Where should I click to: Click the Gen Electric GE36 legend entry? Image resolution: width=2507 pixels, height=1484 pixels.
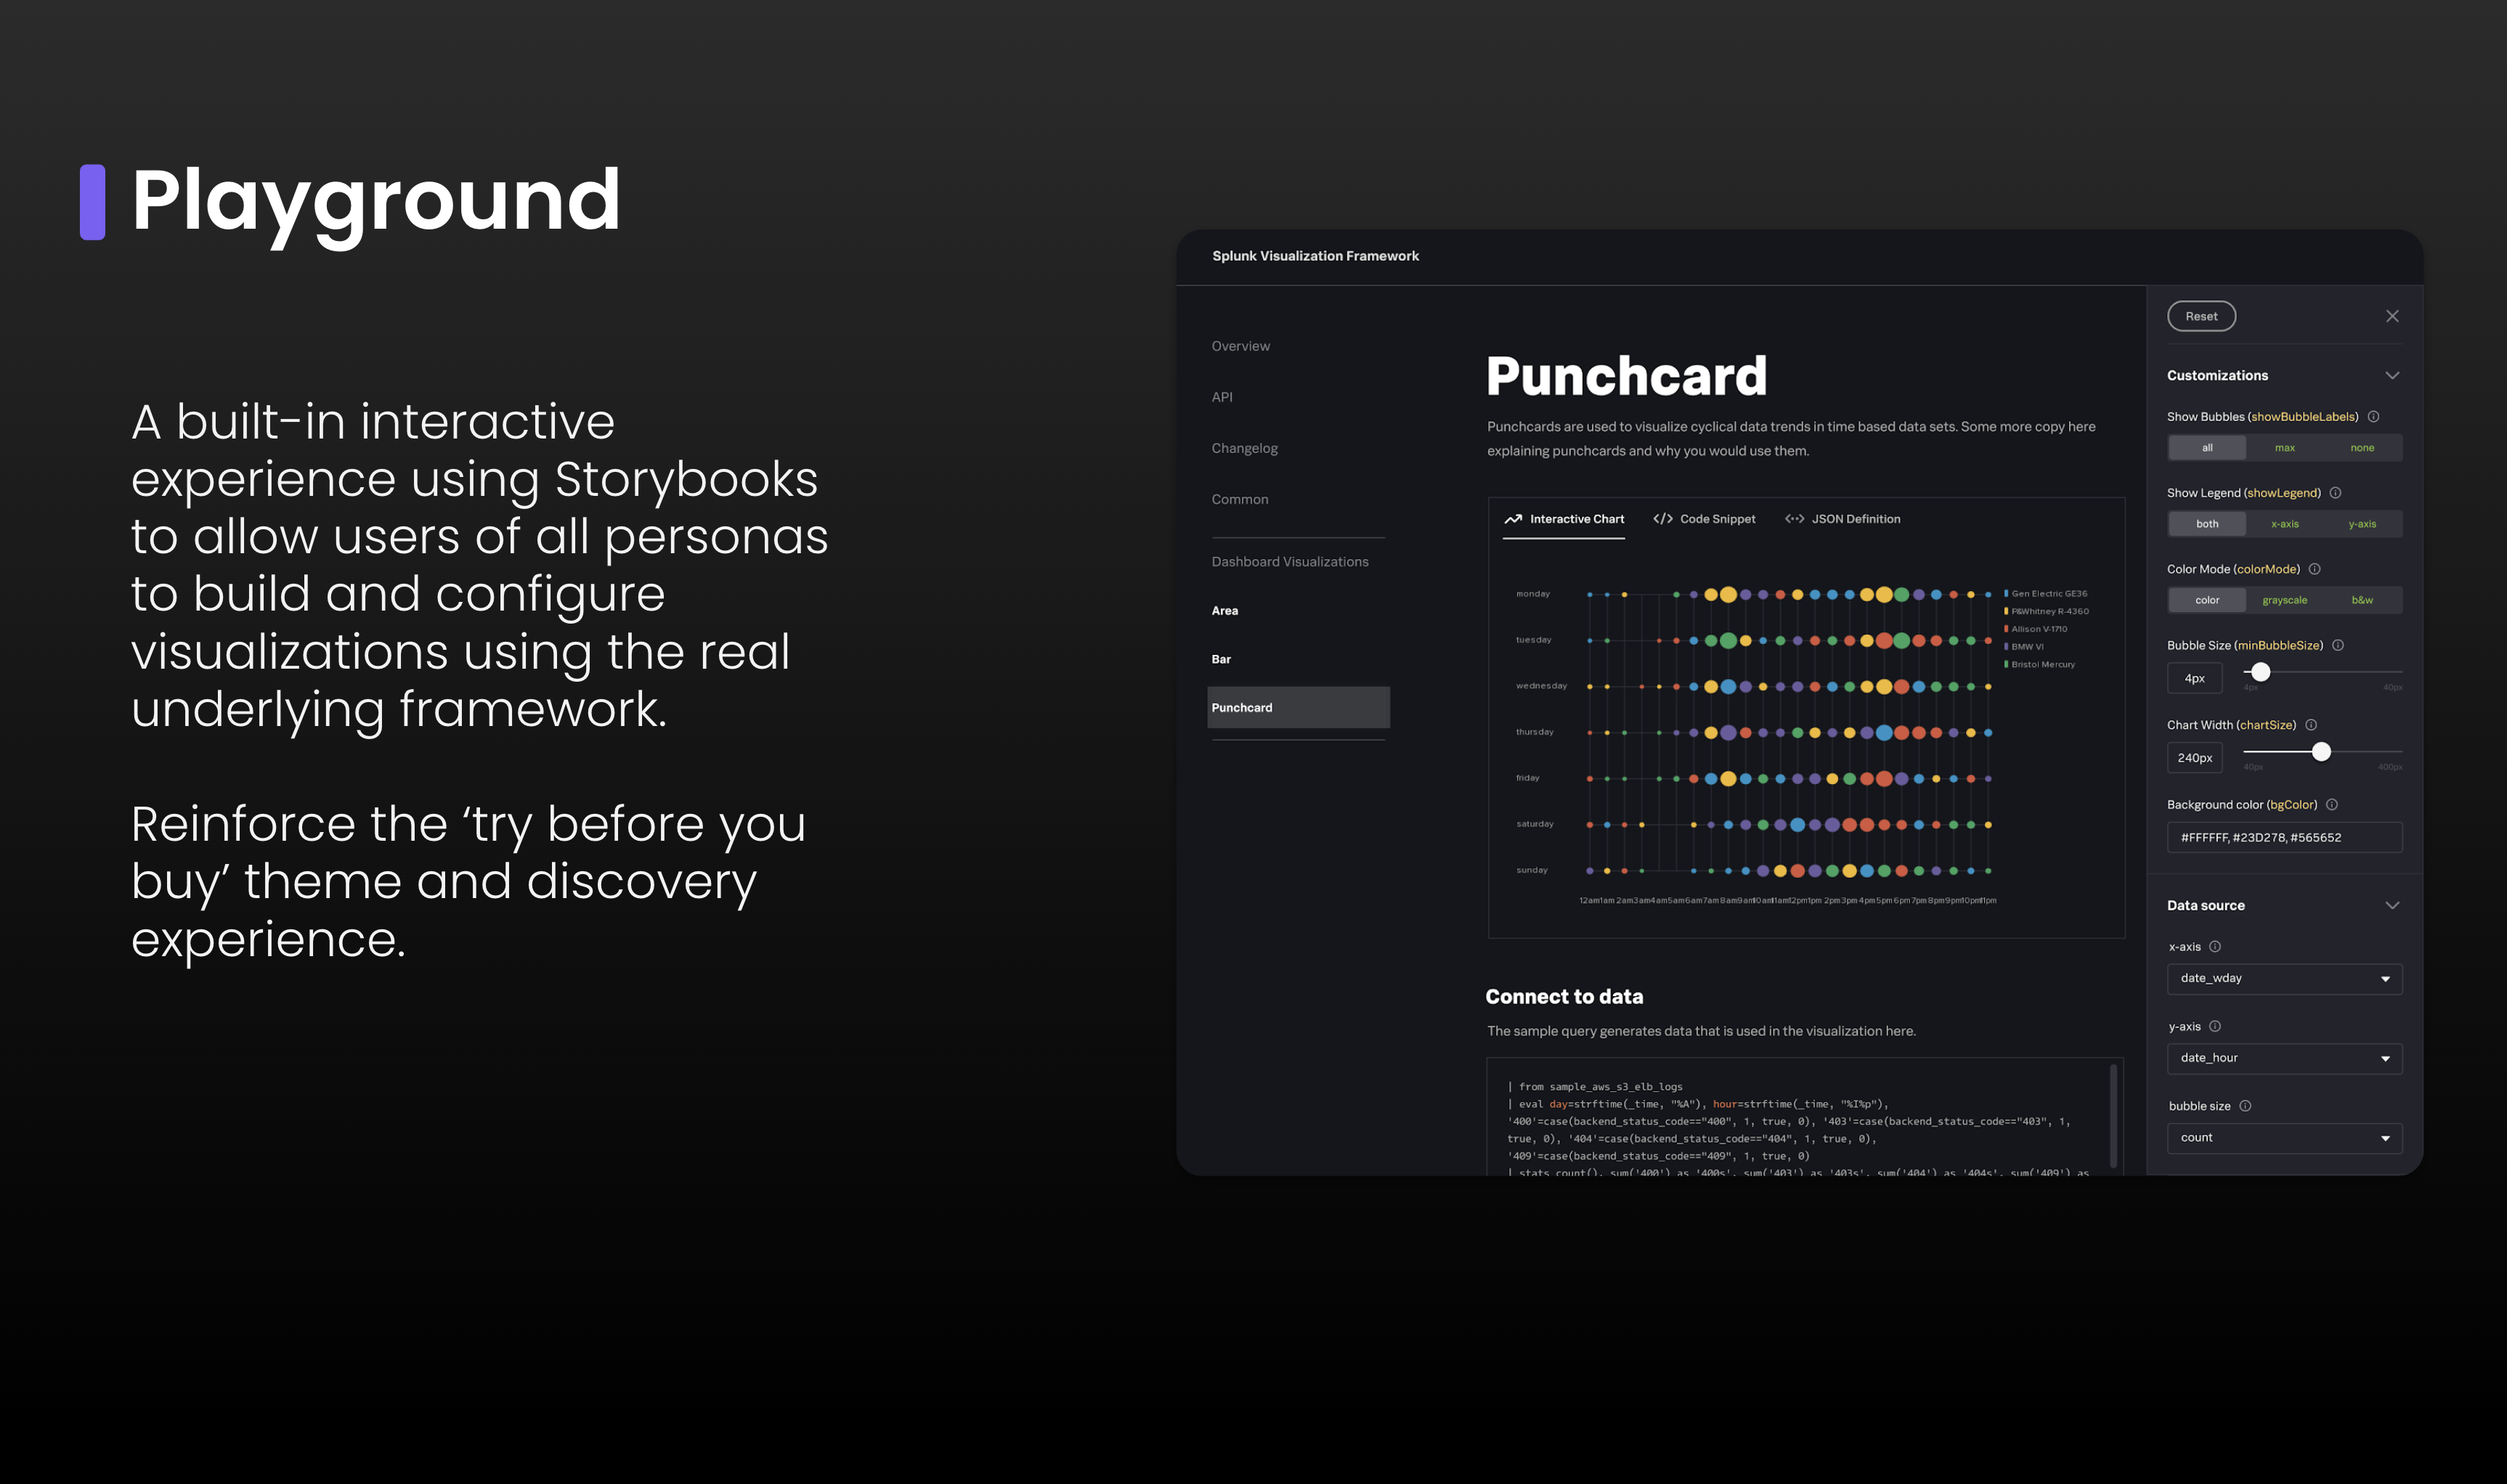click(x=2046, y=594)
